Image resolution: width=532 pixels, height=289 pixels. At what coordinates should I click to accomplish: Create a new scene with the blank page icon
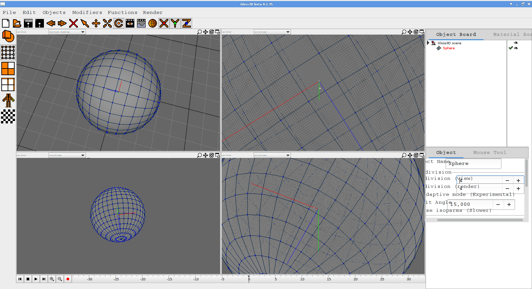(x=6, y=23)
